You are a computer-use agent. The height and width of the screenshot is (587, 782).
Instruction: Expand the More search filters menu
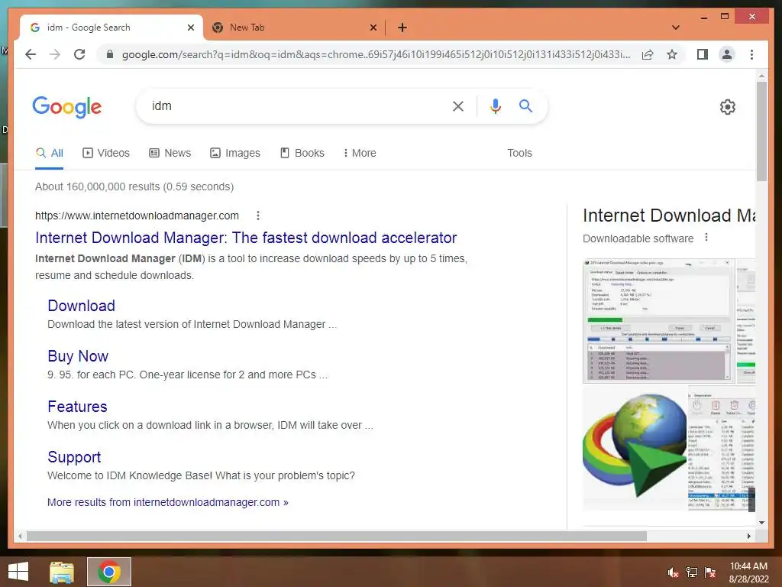coord(360,153)
